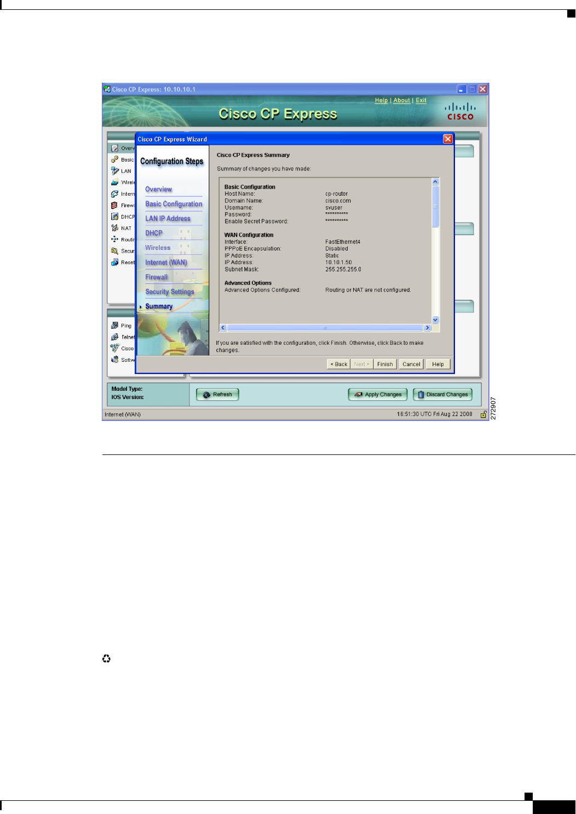576x814 pixels.
Task: Open Security Settings step
Action: 170,292
